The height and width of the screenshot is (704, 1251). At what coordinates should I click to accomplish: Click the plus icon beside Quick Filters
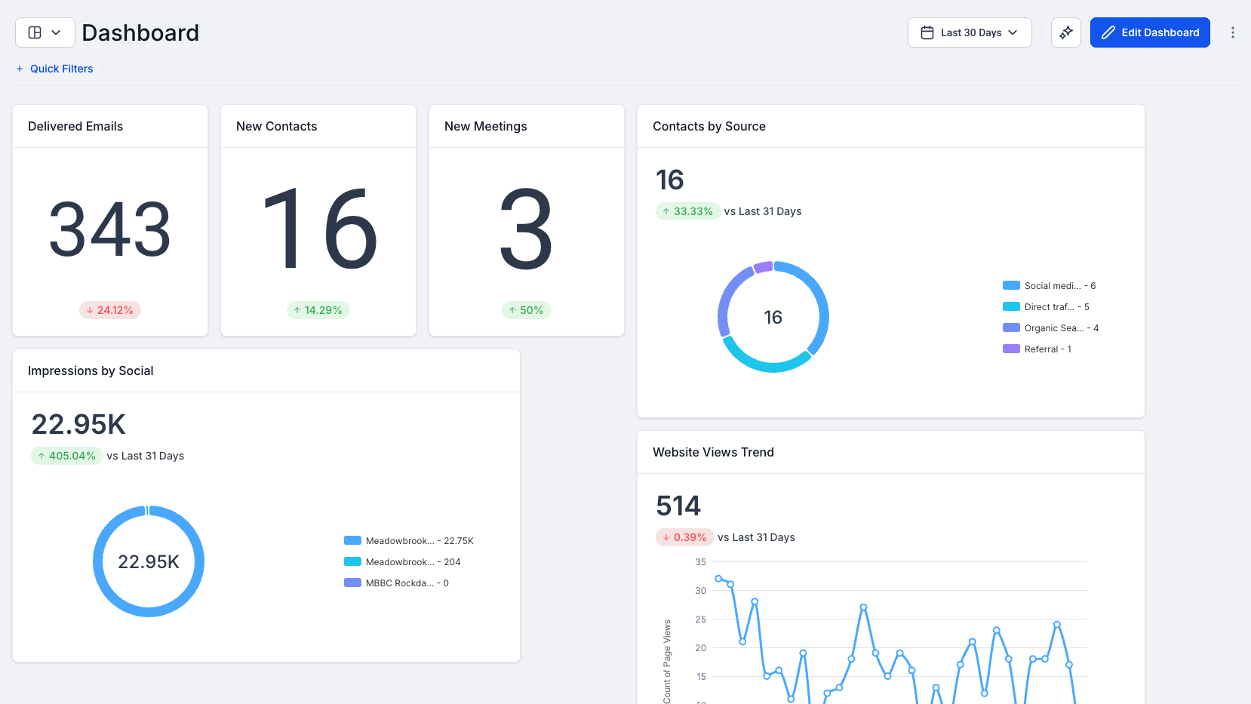point(20,69)
